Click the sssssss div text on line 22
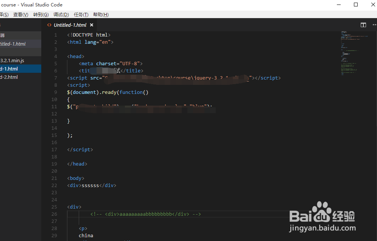This screenshot has width=377, height=241. [x=90, y=185]
